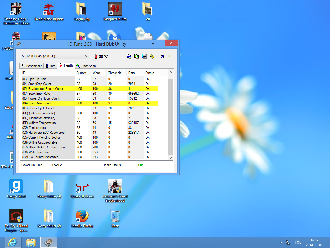Click the ID column header
Screen dimensions: 330x248
point(48,73)
